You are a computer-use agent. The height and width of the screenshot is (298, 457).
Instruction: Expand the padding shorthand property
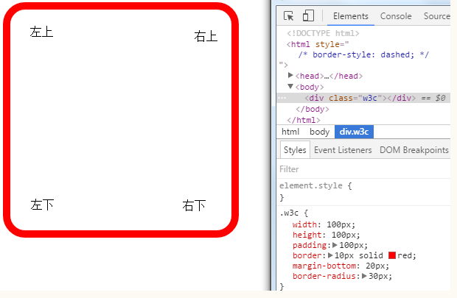335,245
